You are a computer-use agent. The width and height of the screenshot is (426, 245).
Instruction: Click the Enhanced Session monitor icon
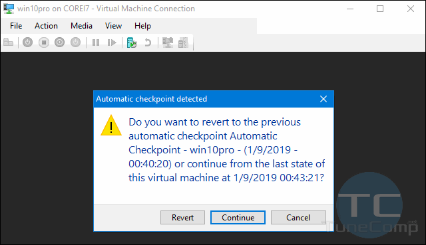click(x=168, y=42)
